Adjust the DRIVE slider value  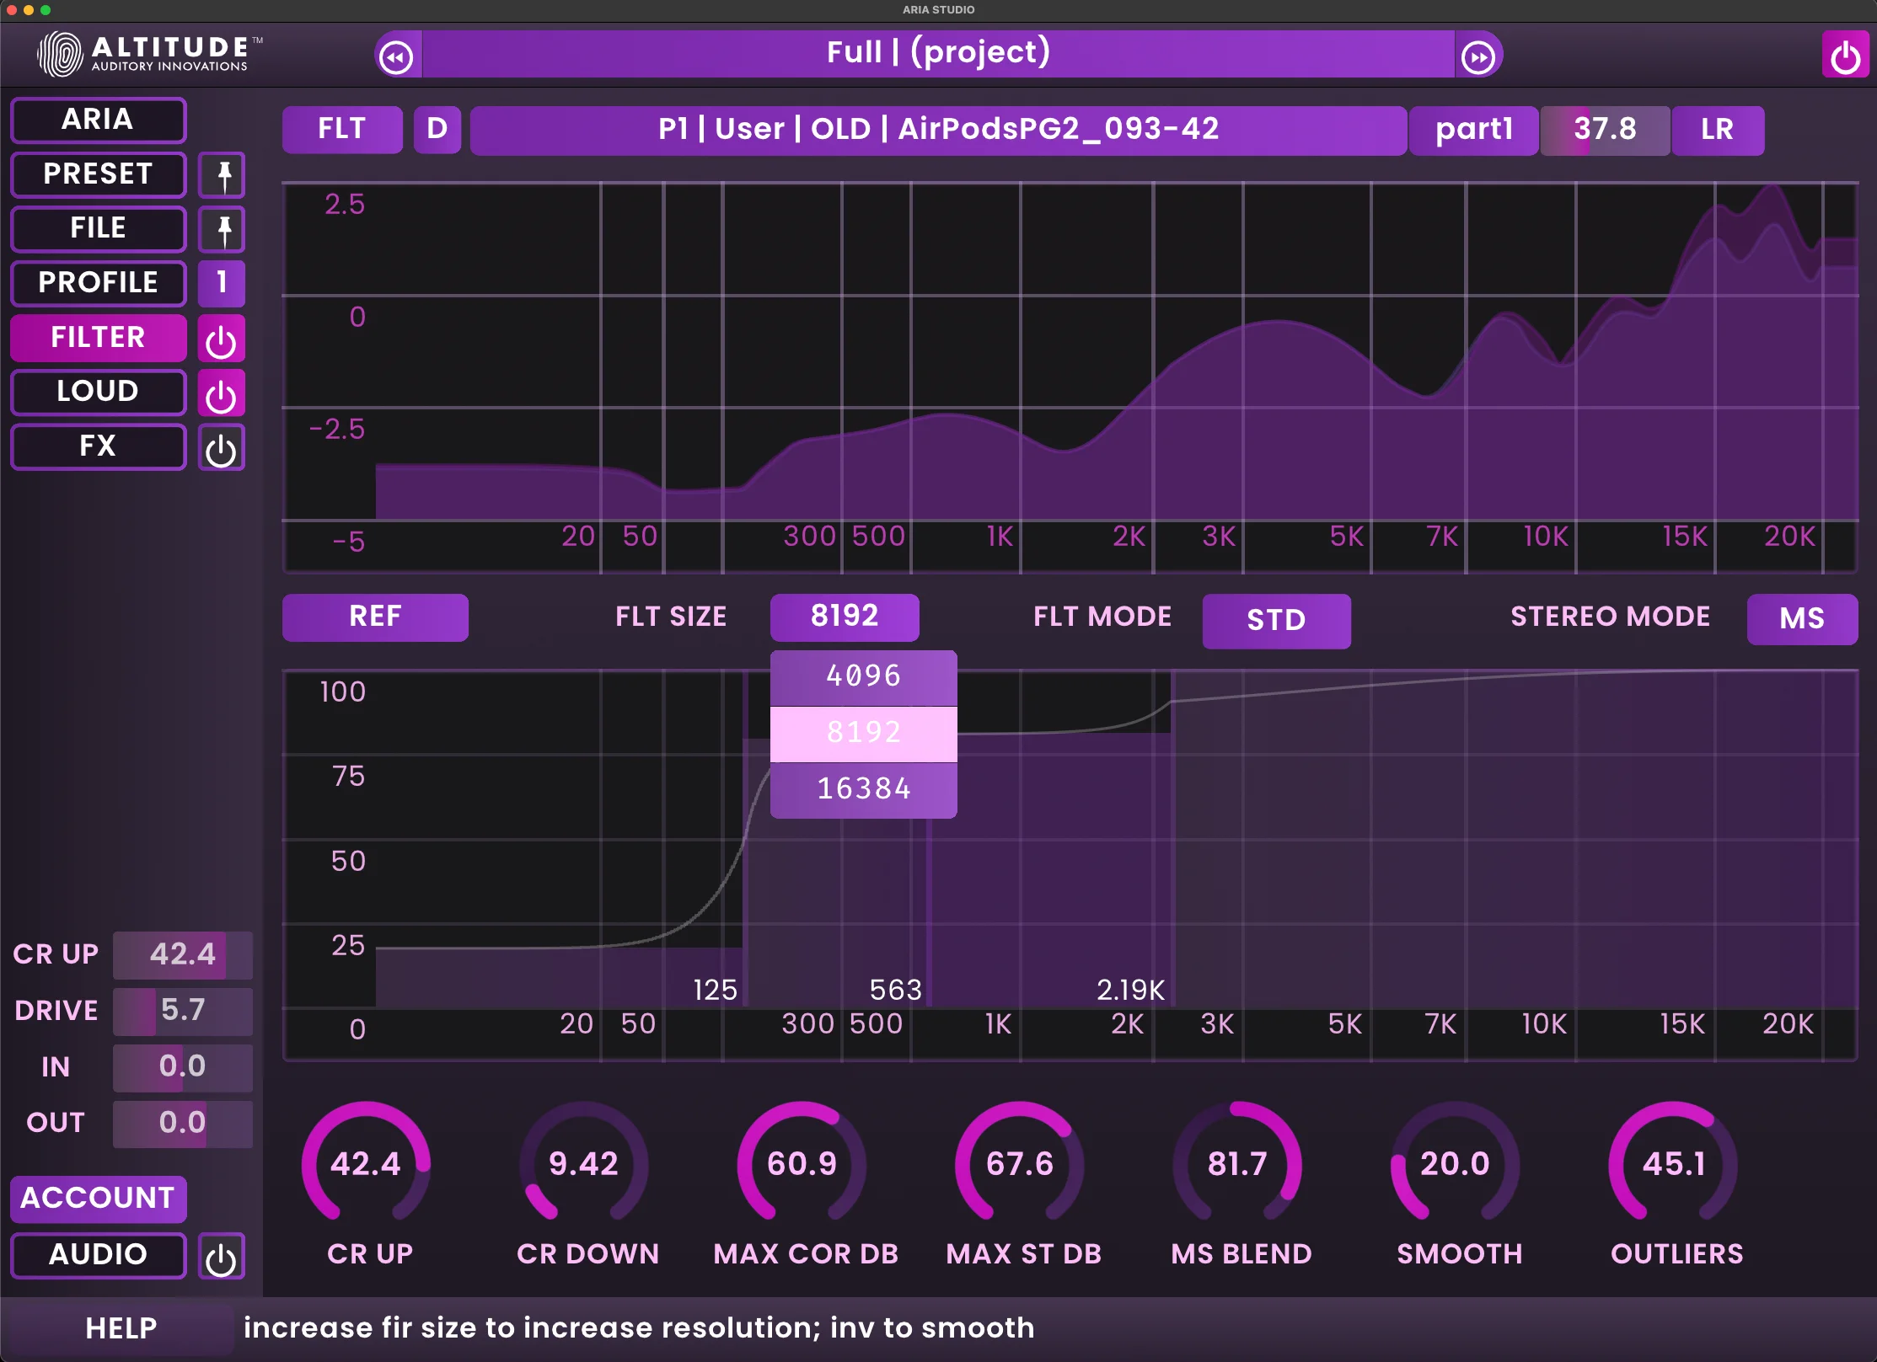[x=182, y=1010]
